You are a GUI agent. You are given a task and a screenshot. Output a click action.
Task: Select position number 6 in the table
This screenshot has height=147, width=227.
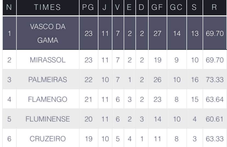coord(9,139)
